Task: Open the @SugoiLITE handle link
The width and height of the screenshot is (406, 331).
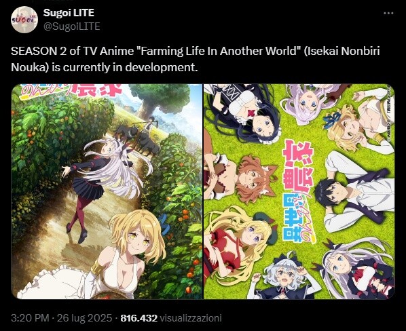Action: click(x=72, y=26)
